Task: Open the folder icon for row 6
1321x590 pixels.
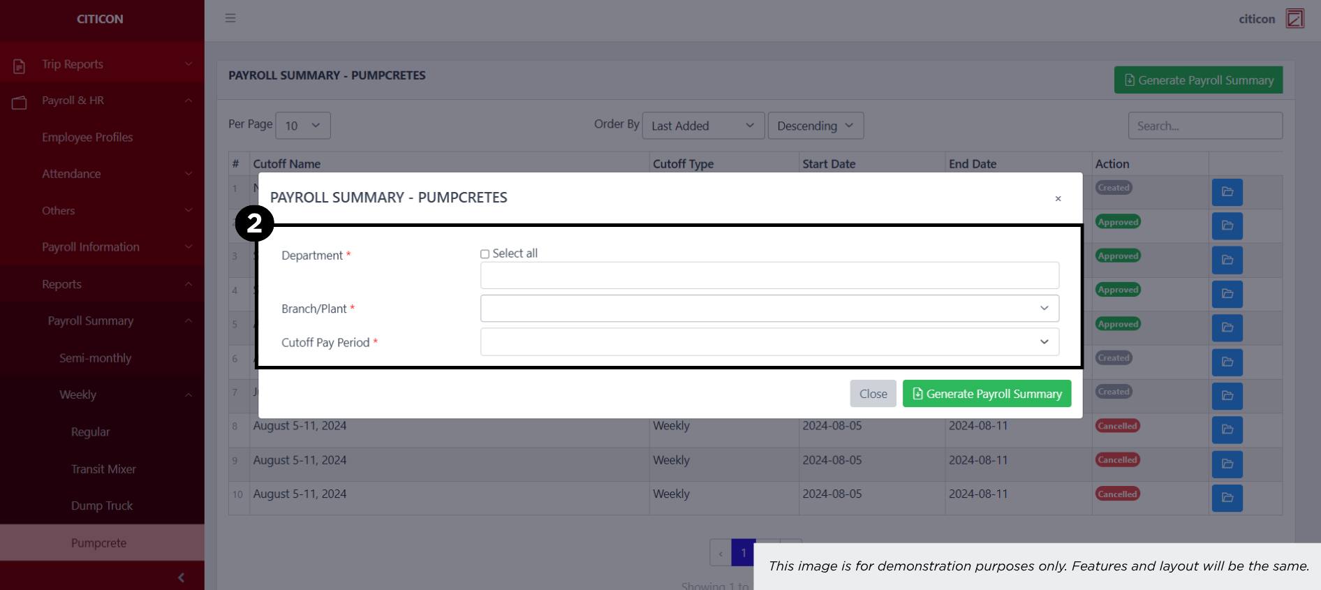Action: pyautogui.click(x=1227, y=362)
